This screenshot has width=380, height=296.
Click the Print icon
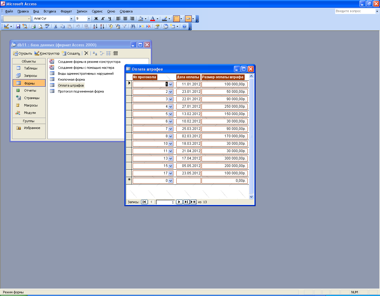[33, 26]
